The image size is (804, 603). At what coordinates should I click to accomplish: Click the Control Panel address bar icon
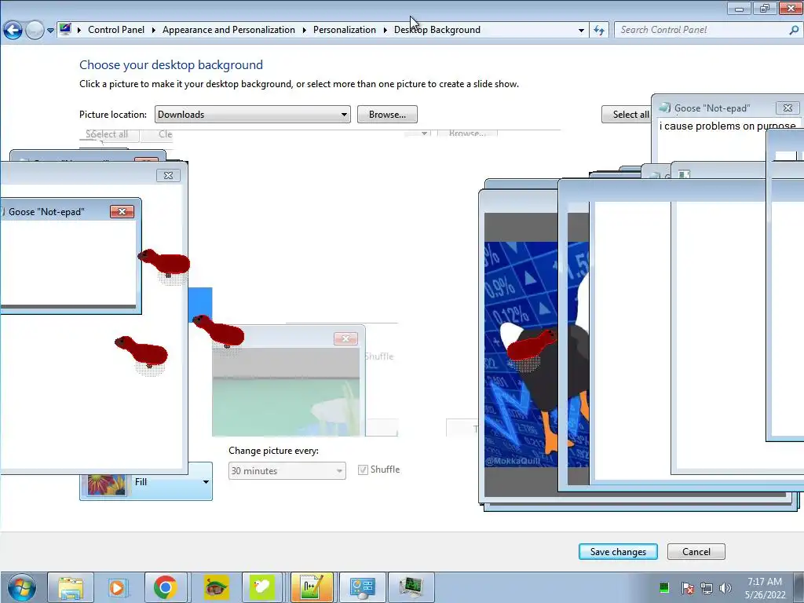65,29
